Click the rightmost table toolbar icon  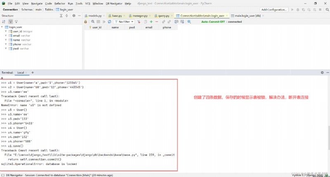click(189, 22)
